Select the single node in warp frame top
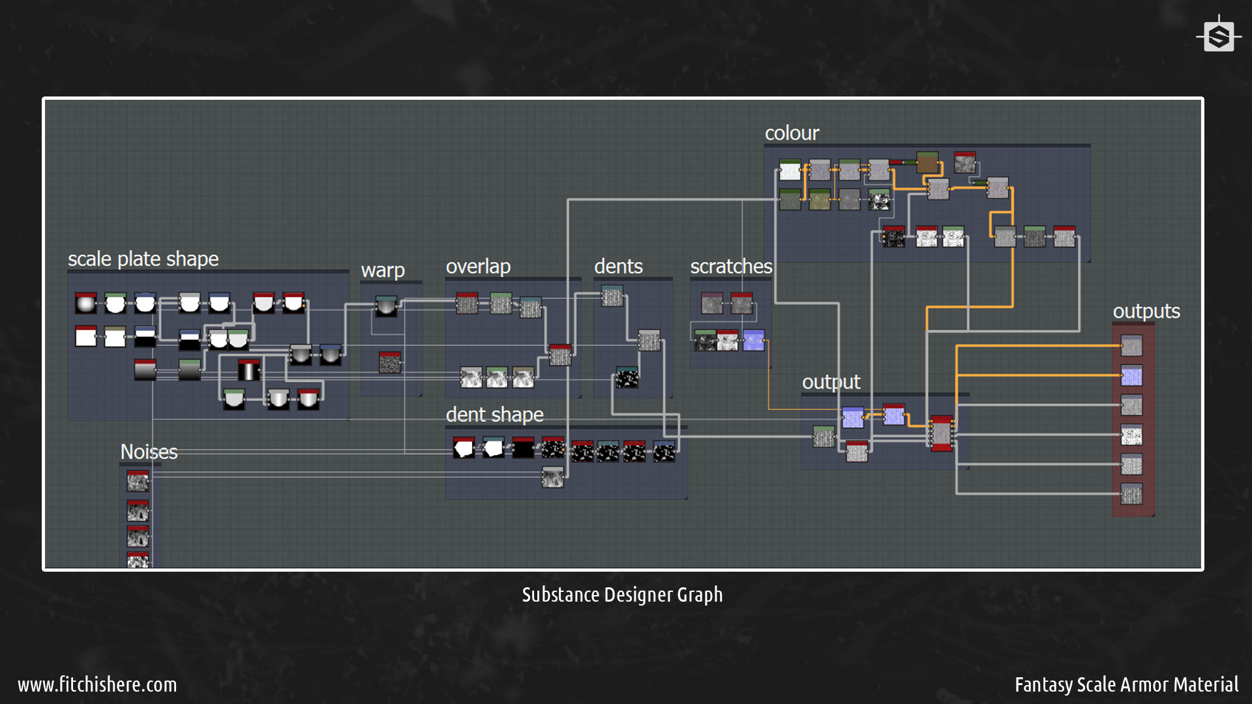This screenshot has width=1252, height=704. click(386, 306)
